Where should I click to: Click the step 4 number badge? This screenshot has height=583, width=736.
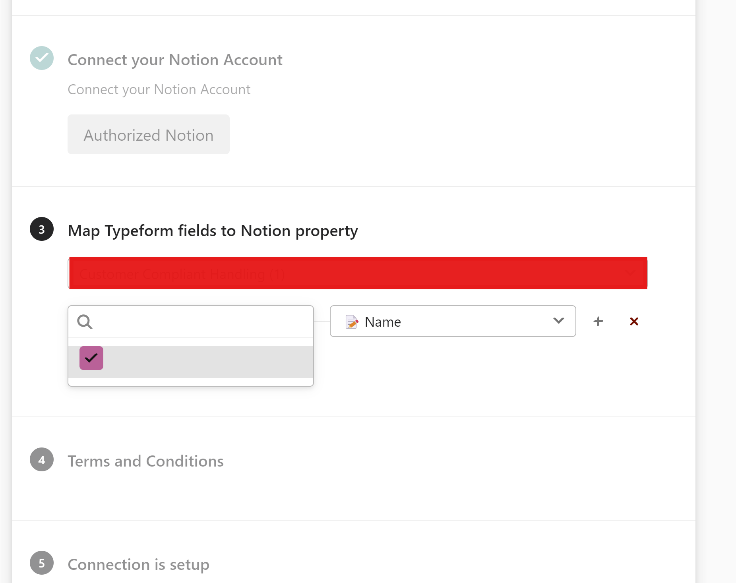tap(42, 459)
